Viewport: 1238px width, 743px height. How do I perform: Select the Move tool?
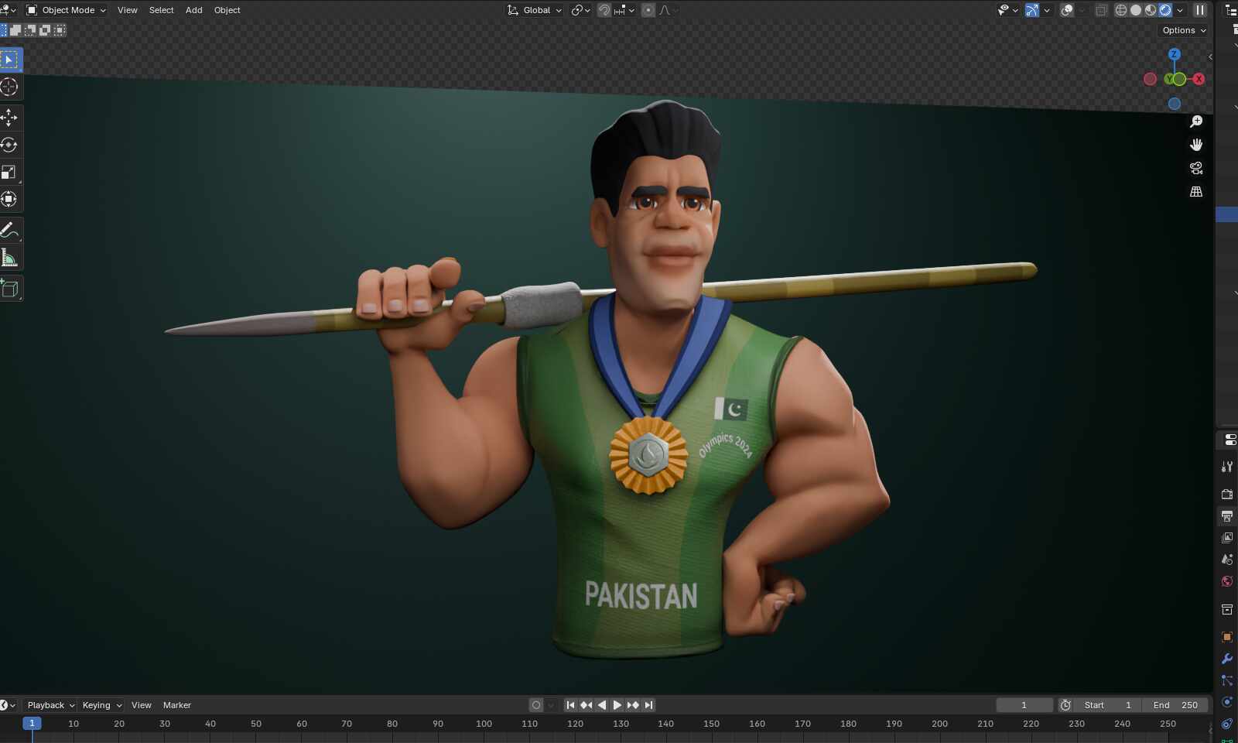pos(9,118)
